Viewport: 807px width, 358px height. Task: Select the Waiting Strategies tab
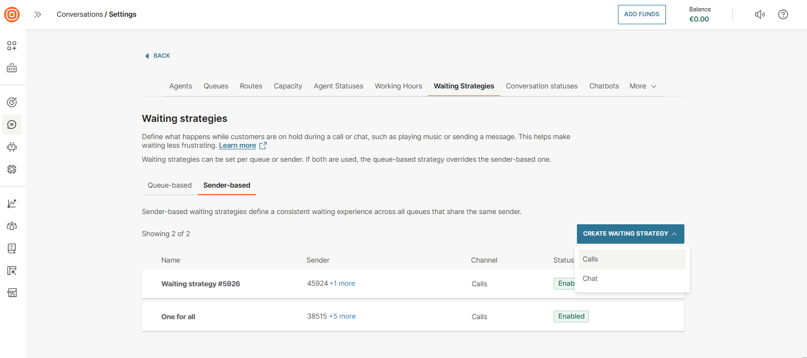coord(464,86)
